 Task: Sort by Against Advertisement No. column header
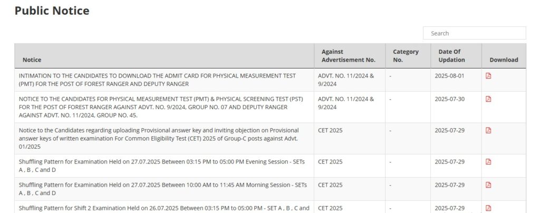(348, 56)
